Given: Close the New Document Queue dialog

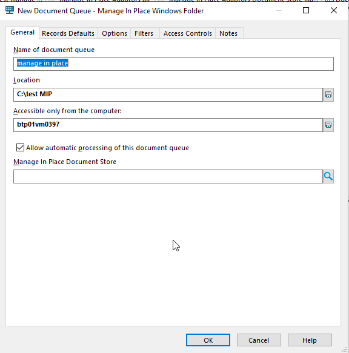Looking at the screenshot, I should point(334,10).
